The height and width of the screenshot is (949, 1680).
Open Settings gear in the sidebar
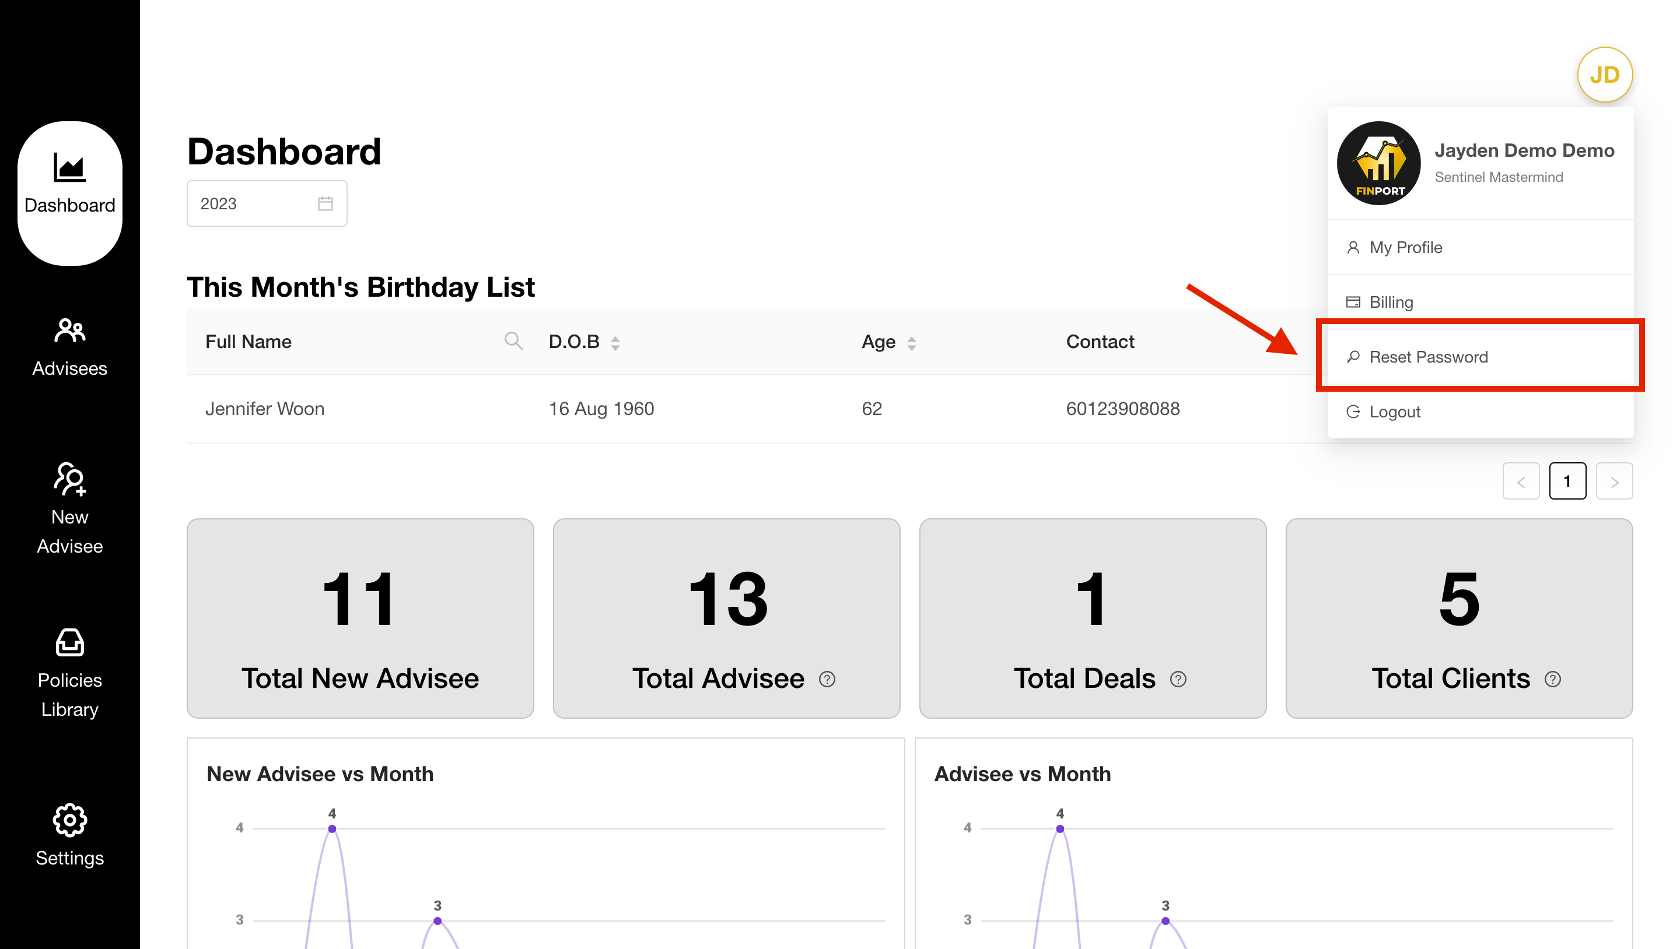coord(70,835)
